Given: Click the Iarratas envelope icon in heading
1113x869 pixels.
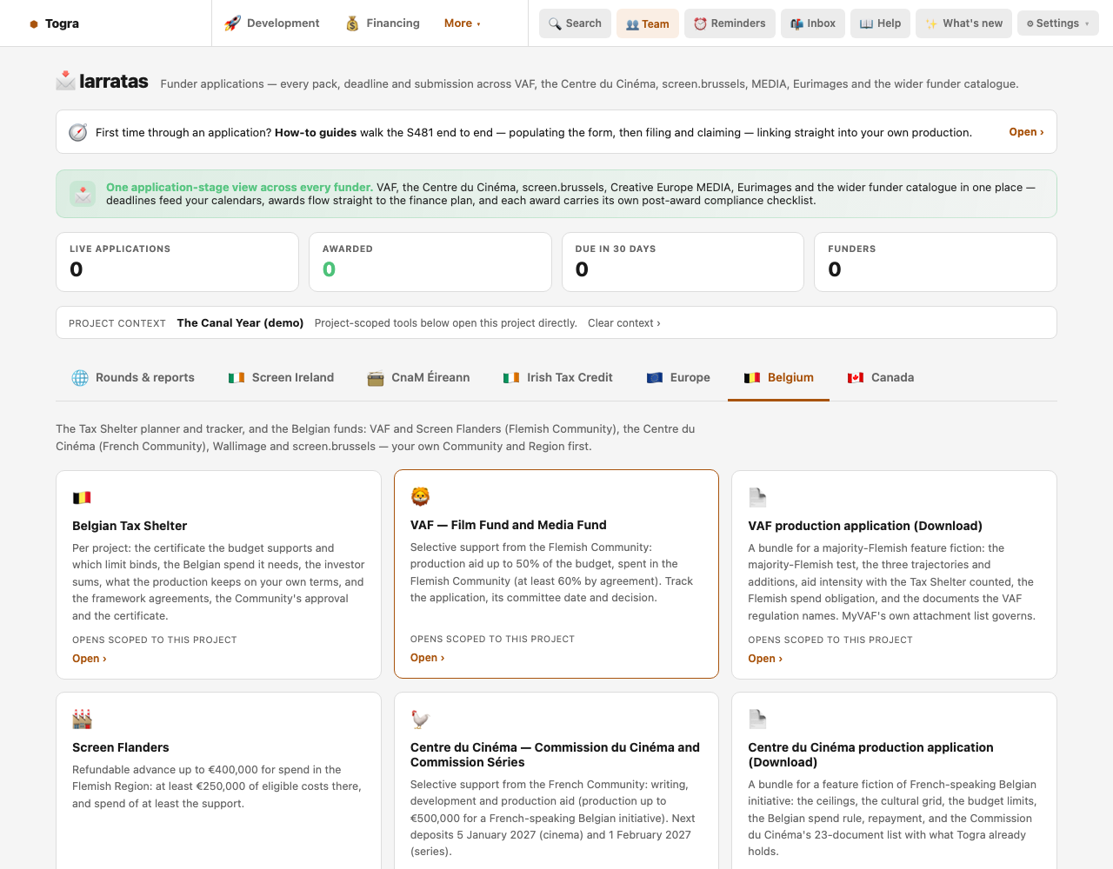Looking at the screenshot, I should [x=65, y=81].
